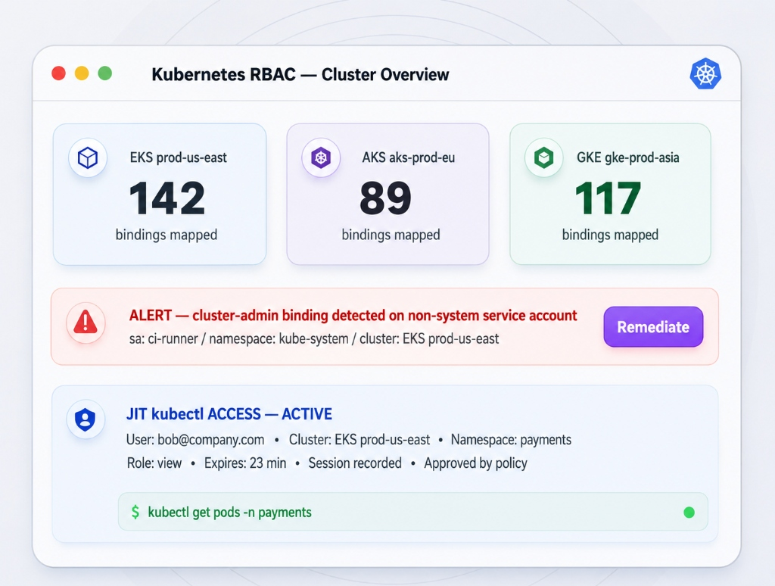
Task: Click bindings mapped label under 142
Action: click(x=167, y=235)
